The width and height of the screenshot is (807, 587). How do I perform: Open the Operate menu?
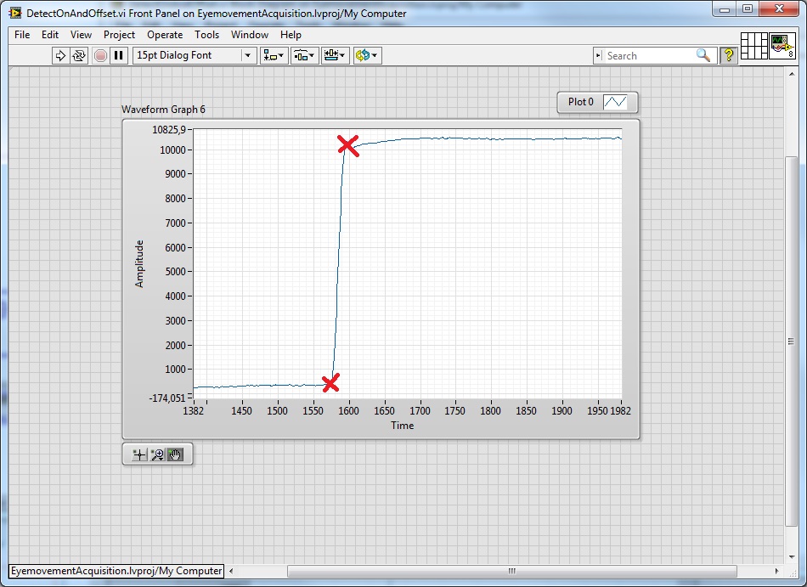point(165,35)
